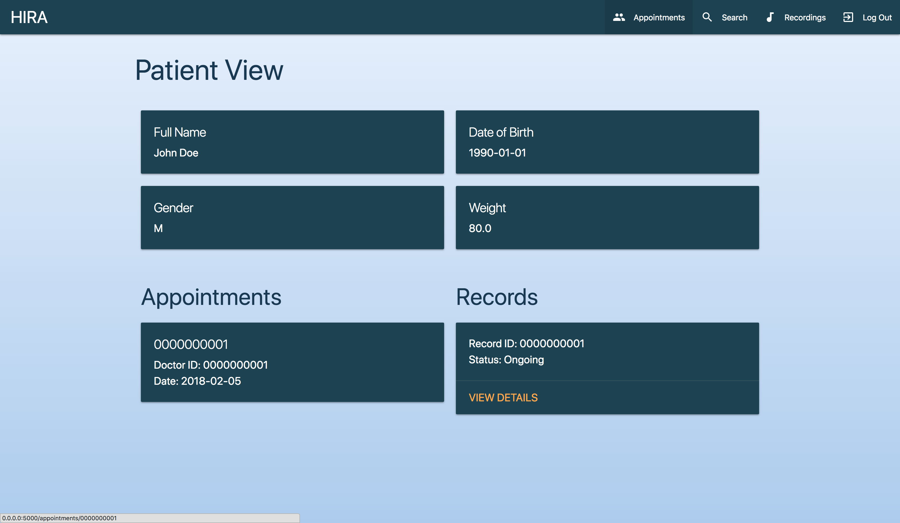This screenshot has height=523, width=900.
Task: Click the Patient View heading
Action: (x=209, y=70)
